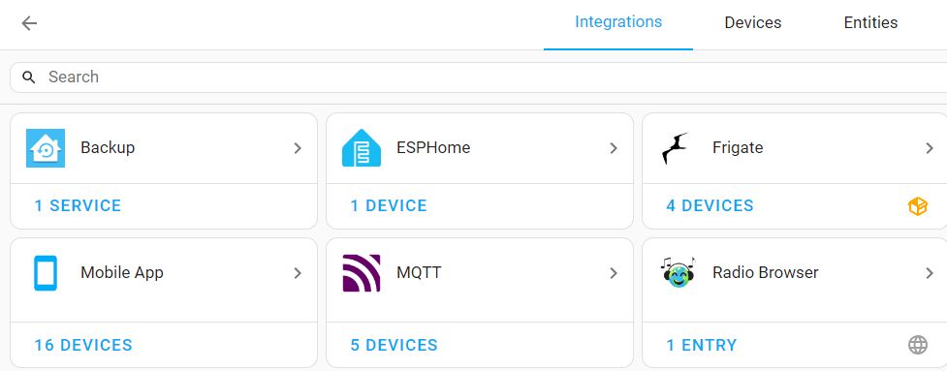Click the Frigate bird logo
The image size is (947, 371).
(676, 148)
